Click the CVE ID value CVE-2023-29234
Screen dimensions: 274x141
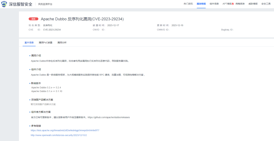pos(52,30)
